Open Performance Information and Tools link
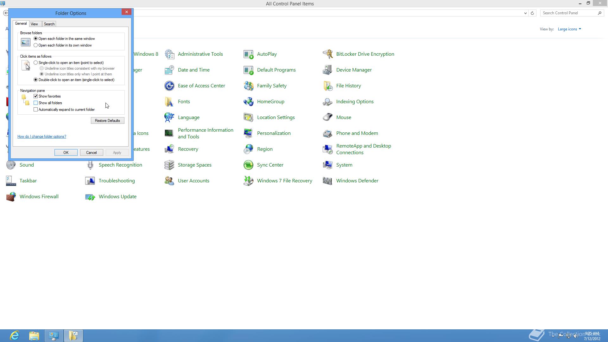 (206, 133)
